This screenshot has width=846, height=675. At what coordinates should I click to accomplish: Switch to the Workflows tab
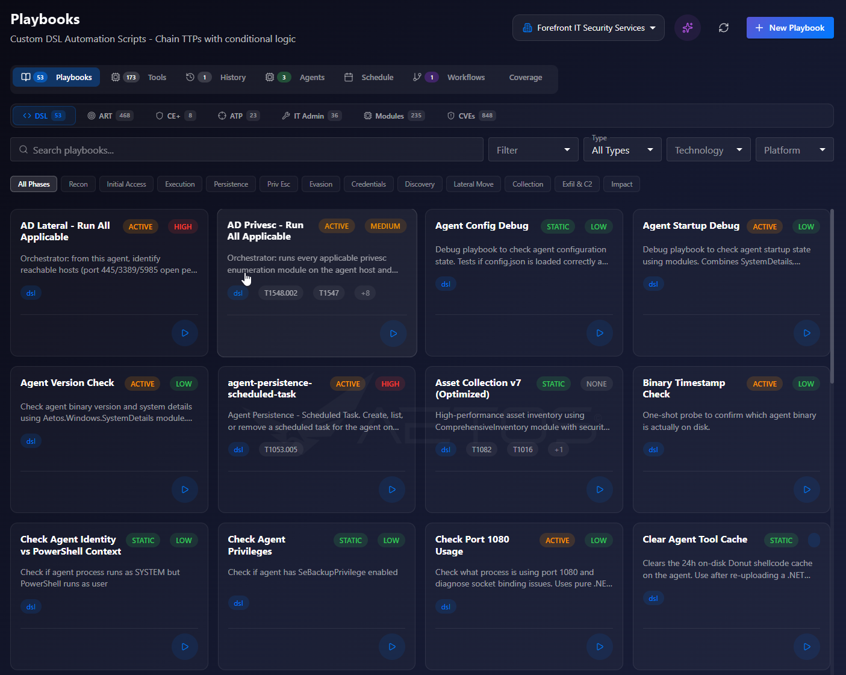pyautogui.click(x=449, y=77)
